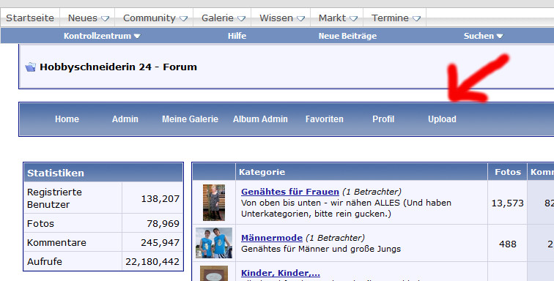Follow the Männermode category link

[272, 238]
